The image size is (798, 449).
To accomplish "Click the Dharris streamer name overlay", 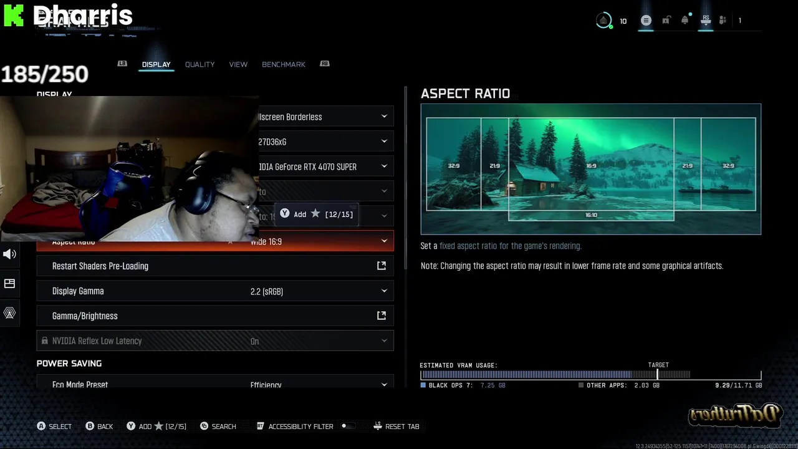I will coord(83,16).
